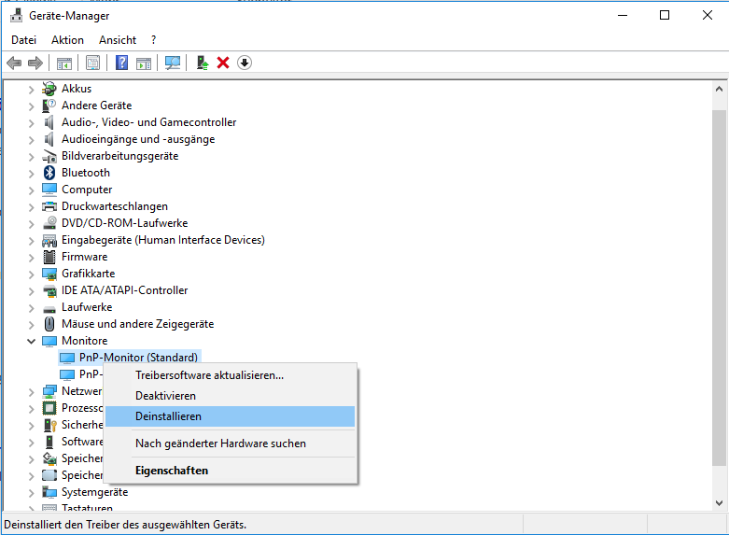Select the Bluetooth label in the tree
Image resolution: width=729 pixels, height=535 pixels.
click(86, 173)
